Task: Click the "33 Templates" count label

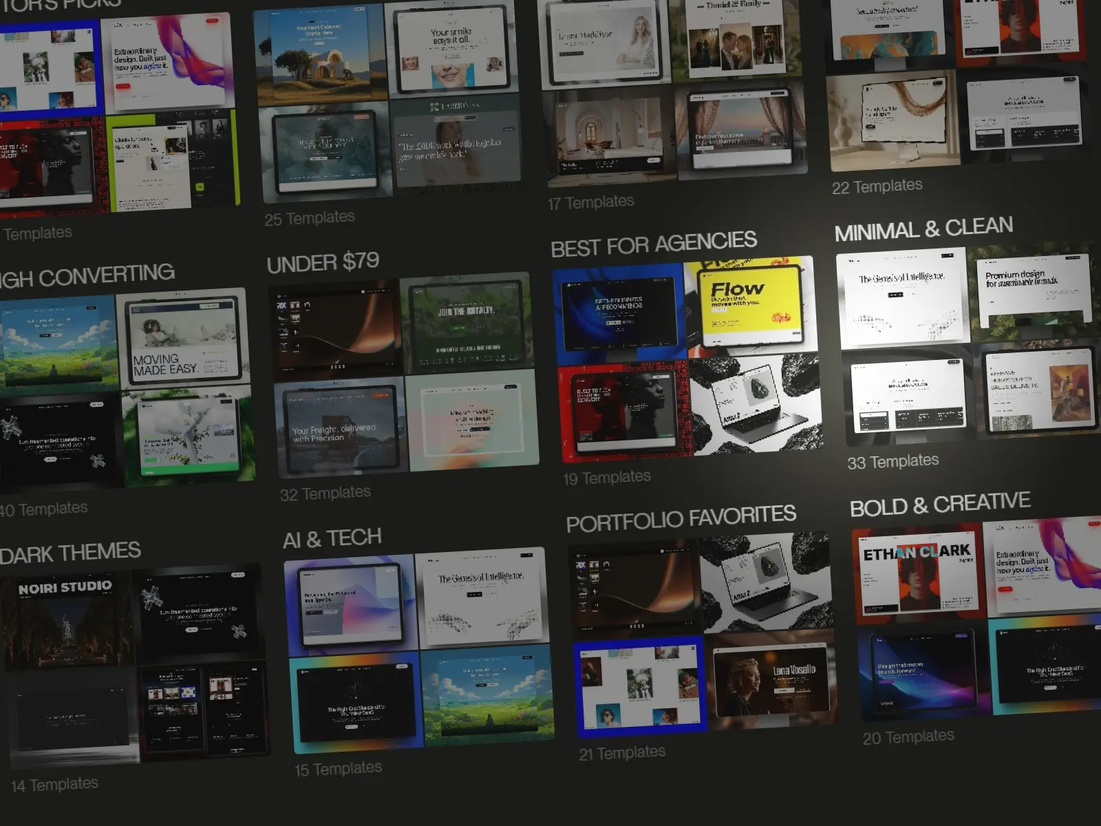Action: (893, 461)
